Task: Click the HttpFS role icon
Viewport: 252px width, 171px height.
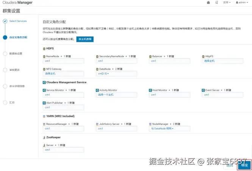Action: coord(203,56)
